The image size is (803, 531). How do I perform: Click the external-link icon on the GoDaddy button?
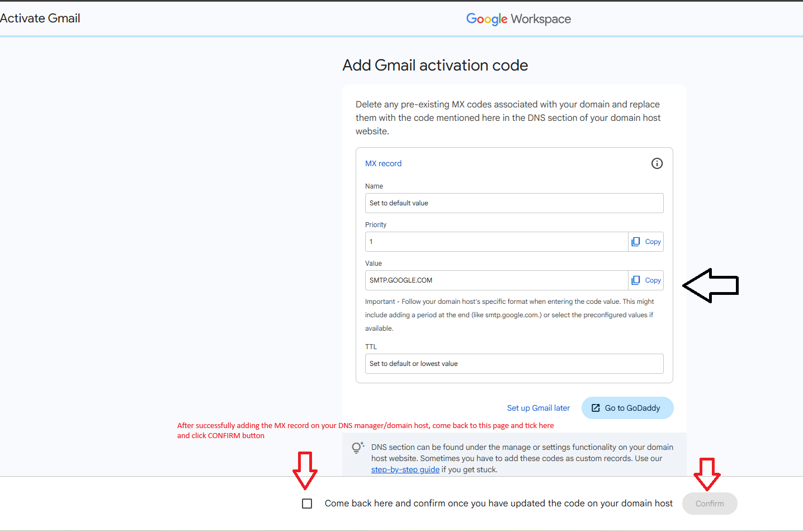(x=596, y=408)
